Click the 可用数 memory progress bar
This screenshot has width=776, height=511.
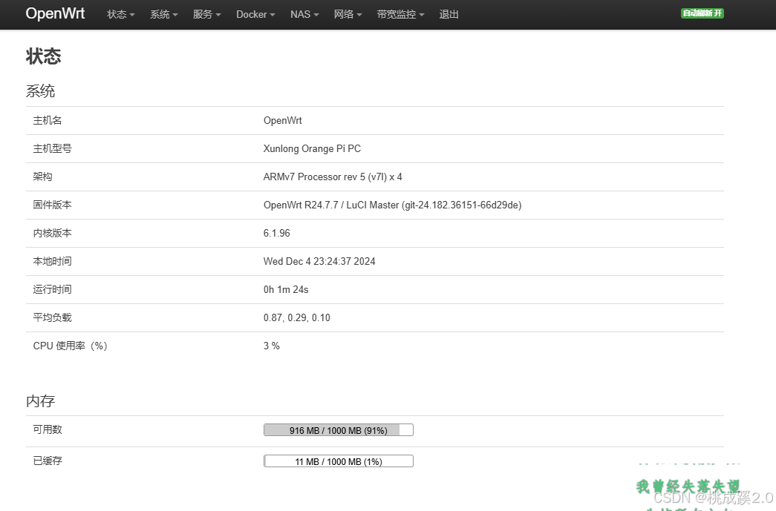(x=339, y=430)
